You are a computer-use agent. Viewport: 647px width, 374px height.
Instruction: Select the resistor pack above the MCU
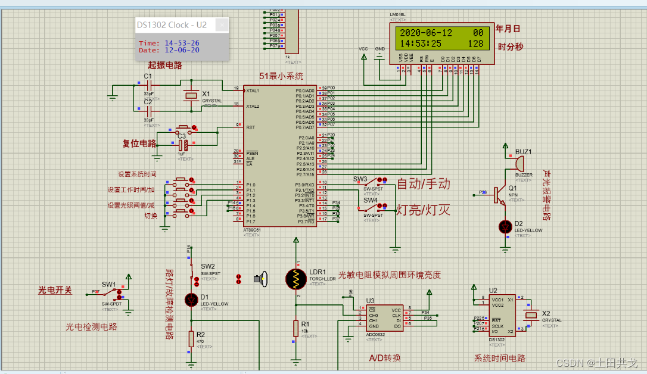pos(291,32)
